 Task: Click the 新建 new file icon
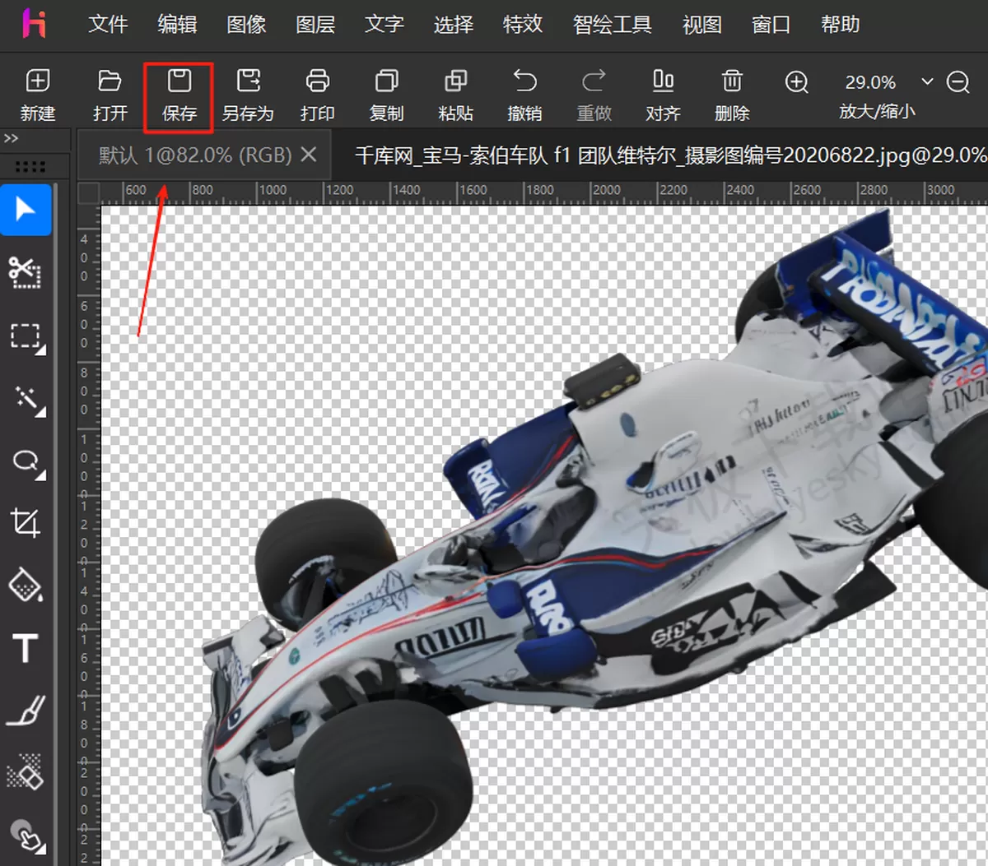pyautogui.click(x=38, y=81)
